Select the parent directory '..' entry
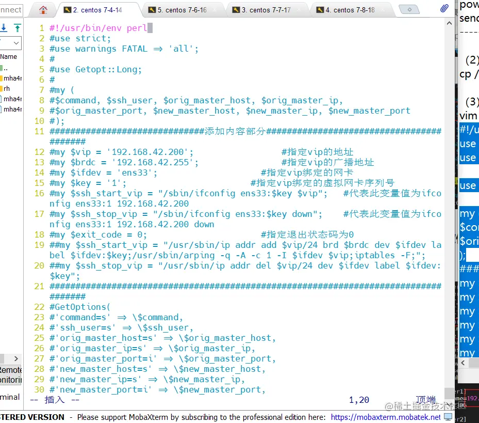Image resolution: width=479 pixels, height=423 pixels. pos(4,68)
